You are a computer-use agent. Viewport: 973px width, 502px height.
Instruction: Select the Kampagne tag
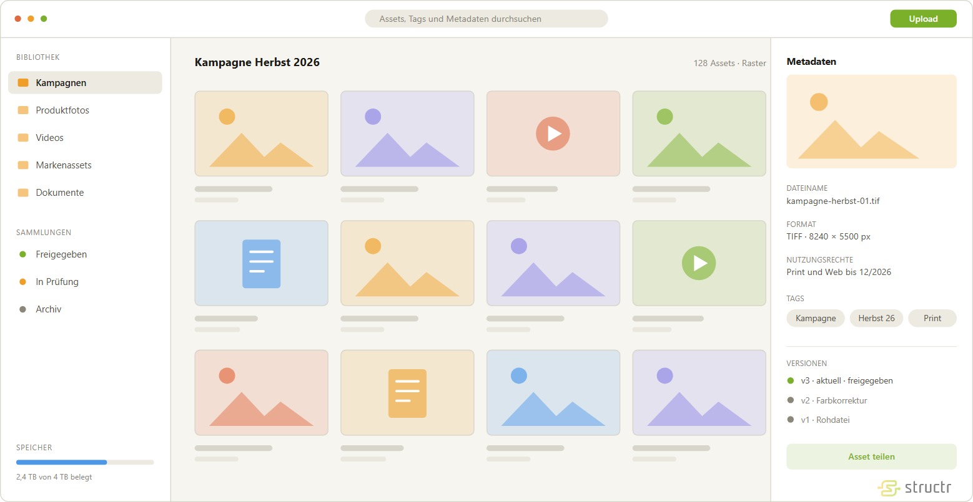(x=816, y=318)
